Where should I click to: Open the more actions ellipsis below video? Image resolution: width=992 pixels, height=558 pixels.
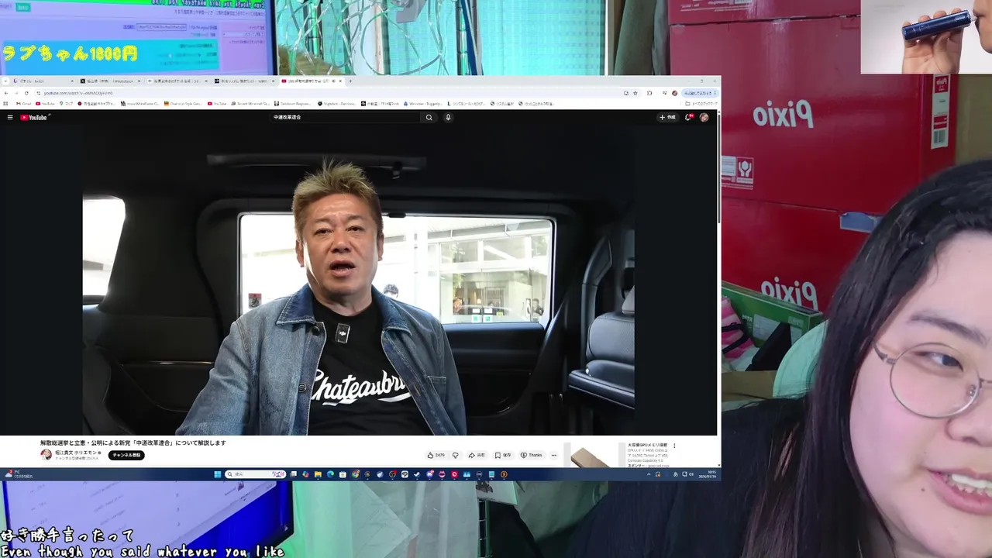(x=553, y=455)
